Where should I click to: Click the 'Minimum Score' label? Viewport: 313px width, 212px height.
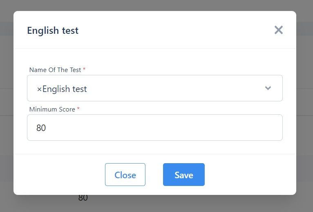(x=52, y=109)
